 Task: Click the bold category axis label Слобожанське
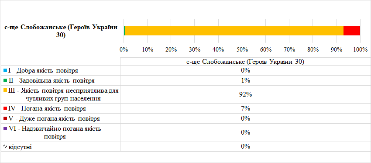coord(62,31)
